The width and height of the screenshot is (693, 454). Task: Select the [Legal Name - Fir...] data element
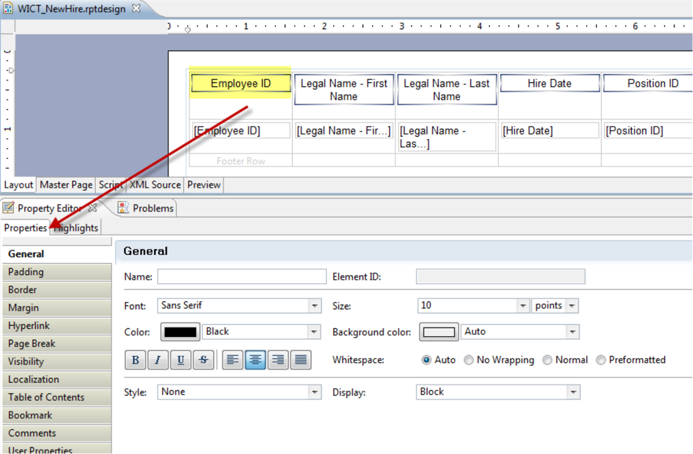pyautogui.click(x=344, y=131)
